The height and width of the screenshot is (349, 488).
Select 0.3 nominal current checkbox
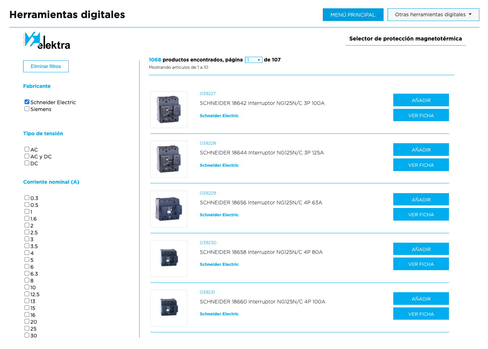(27, 198)
